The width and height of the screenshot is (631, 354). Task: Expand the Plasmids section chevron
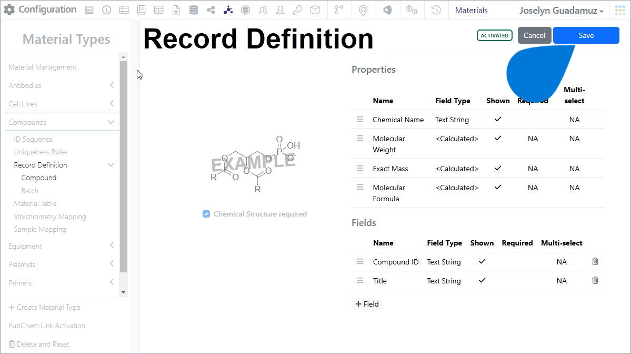coord(112,264)
